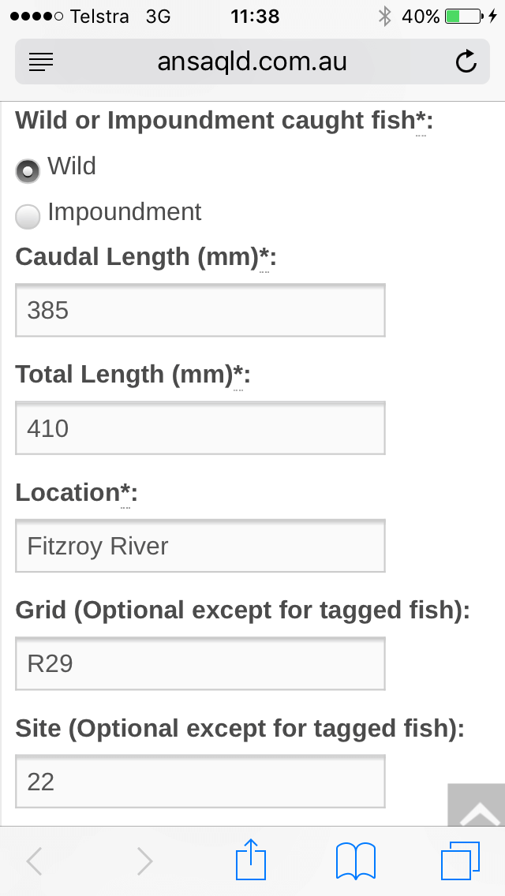Tap the Bluetooth status icon

coord(385,16)
